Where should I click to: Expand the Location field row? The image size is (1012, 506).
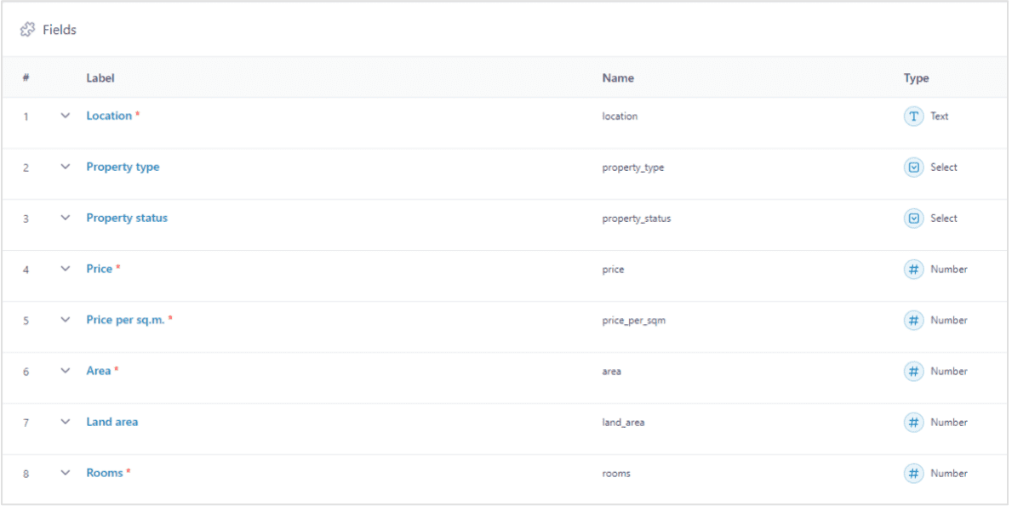66,116
